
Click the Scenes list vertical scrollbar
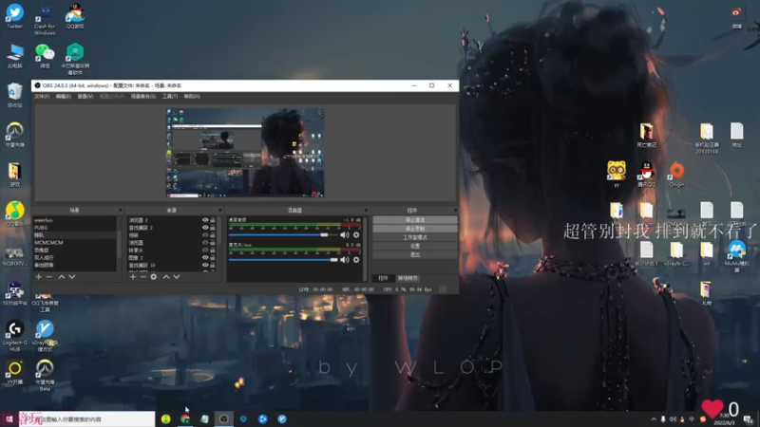119,244
